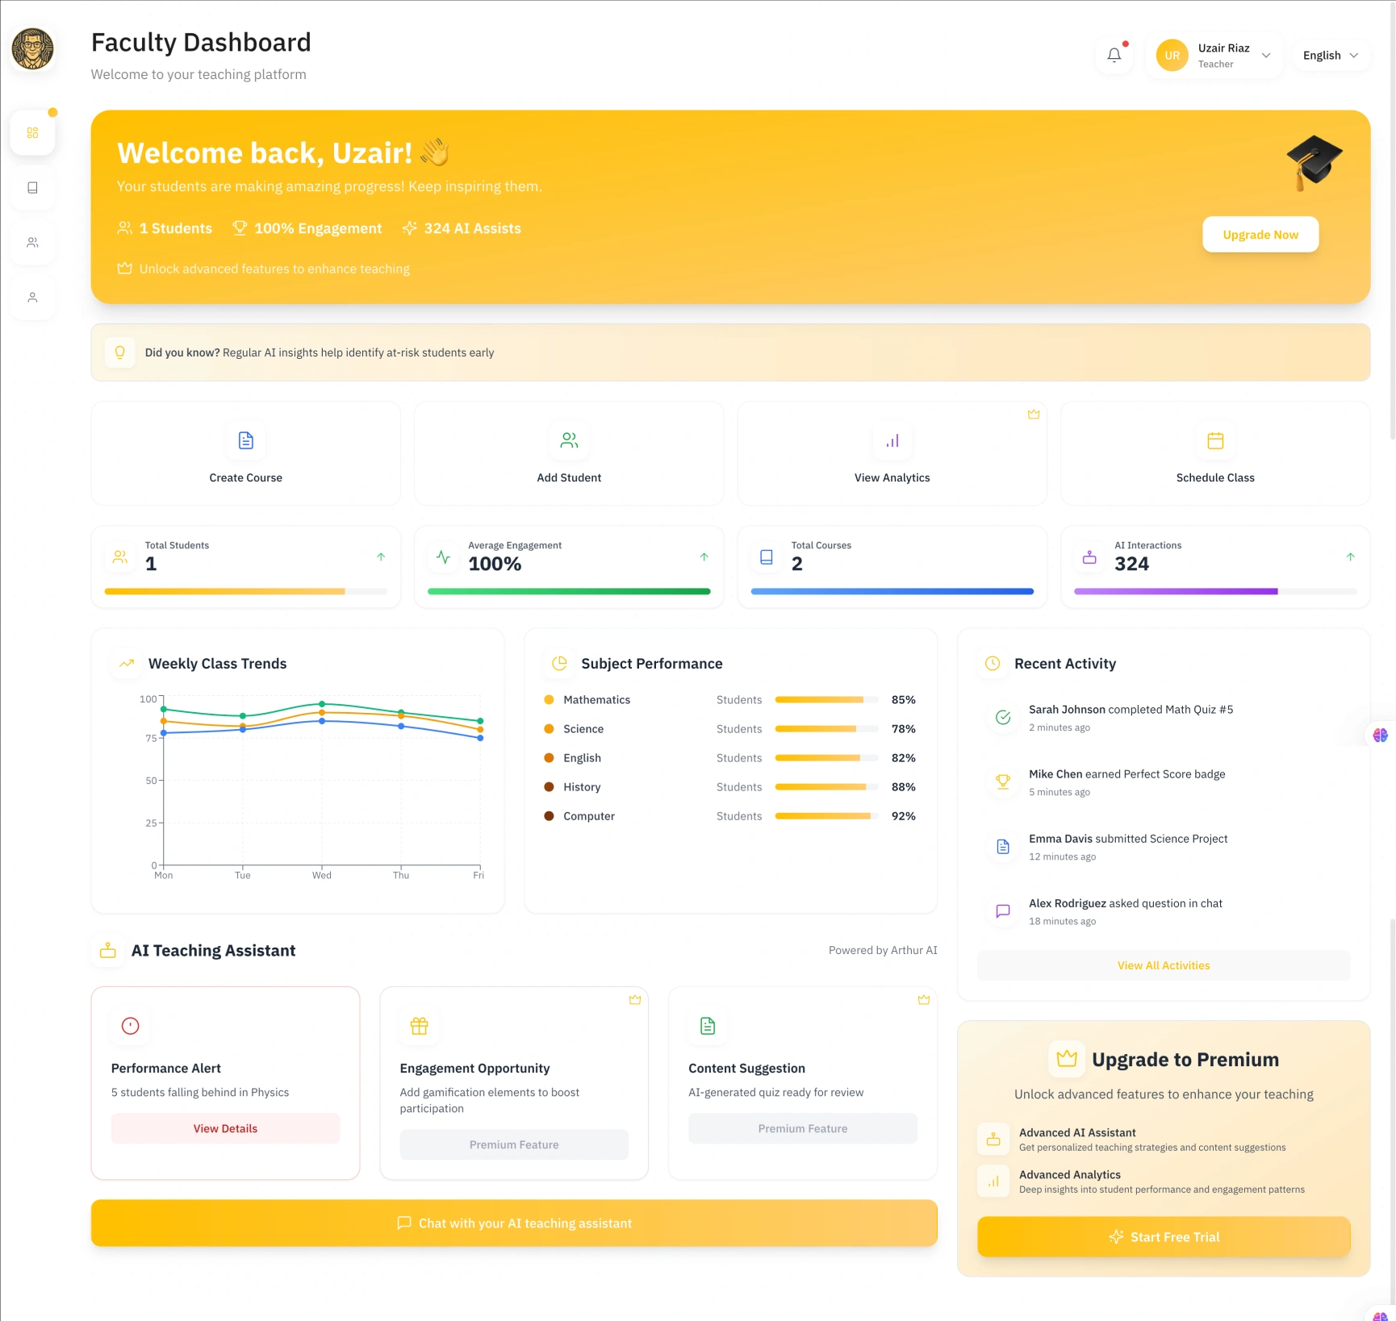Click the premium crown on View Analytics card
Screen dimensions: 1396x1321
[1034, 415]
